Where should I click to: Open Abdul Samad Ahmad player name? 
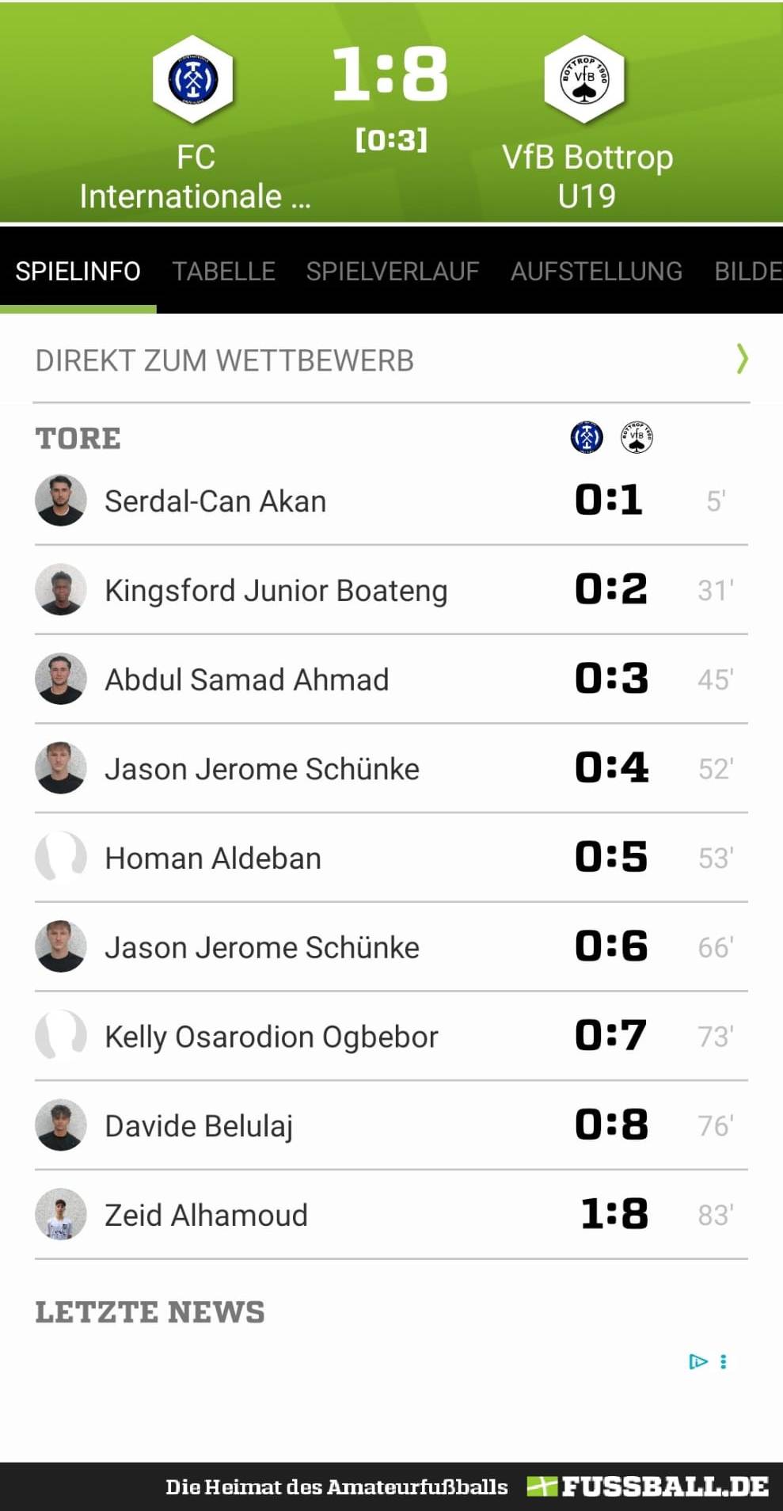(247, 679)
